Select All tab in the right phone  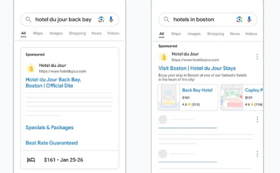161,33
